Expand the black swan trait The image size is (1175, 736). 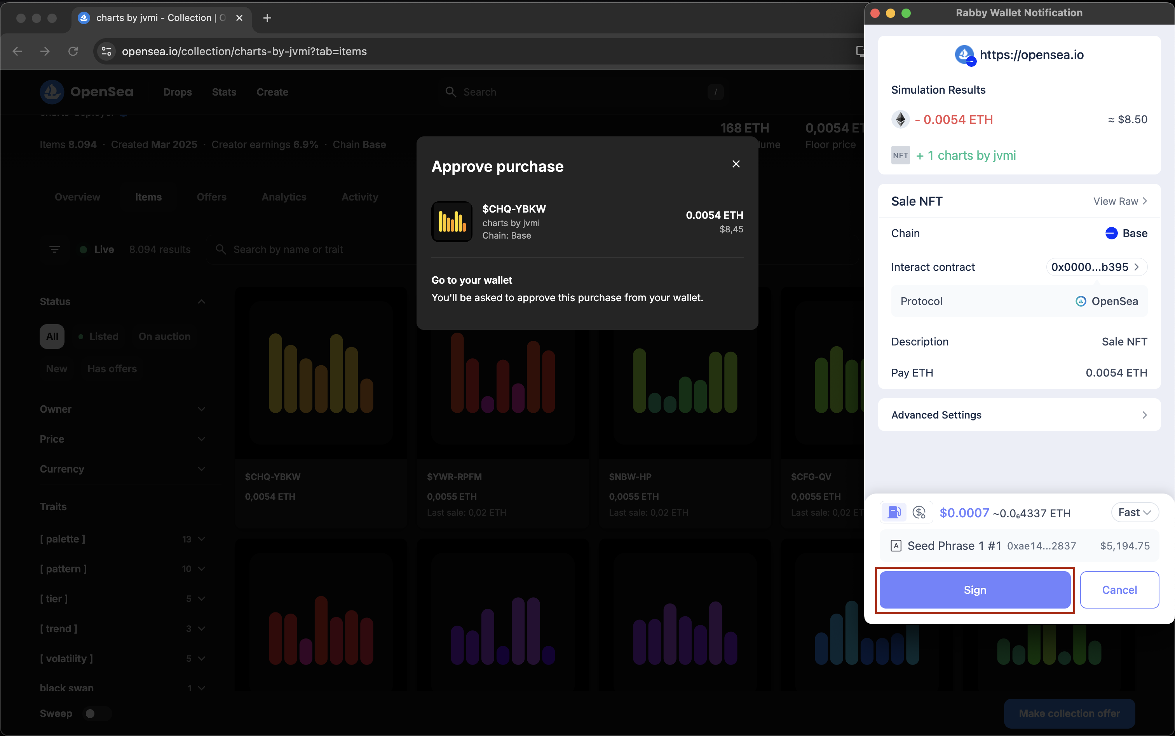(x=123, y=688)
